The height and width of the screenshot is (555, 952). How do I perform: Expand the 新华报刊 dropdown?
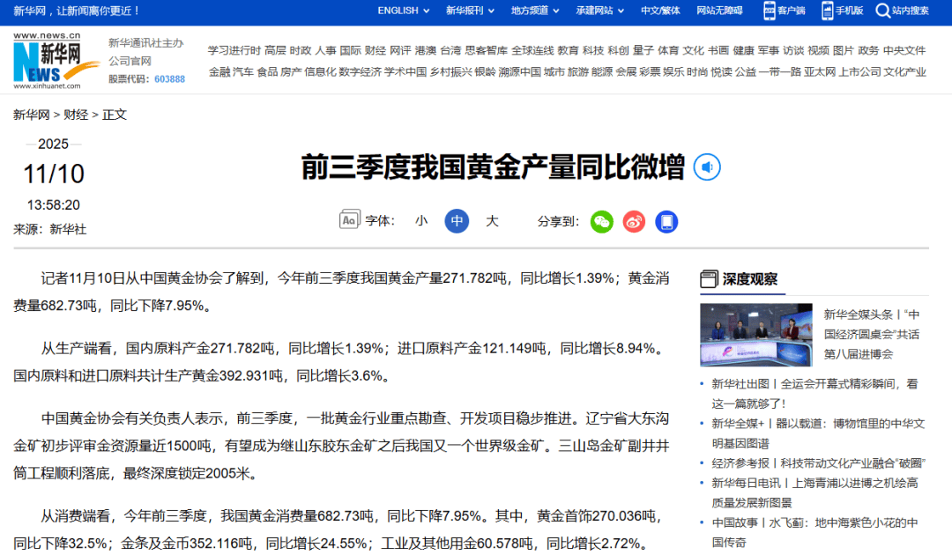(x=470, y=11)
